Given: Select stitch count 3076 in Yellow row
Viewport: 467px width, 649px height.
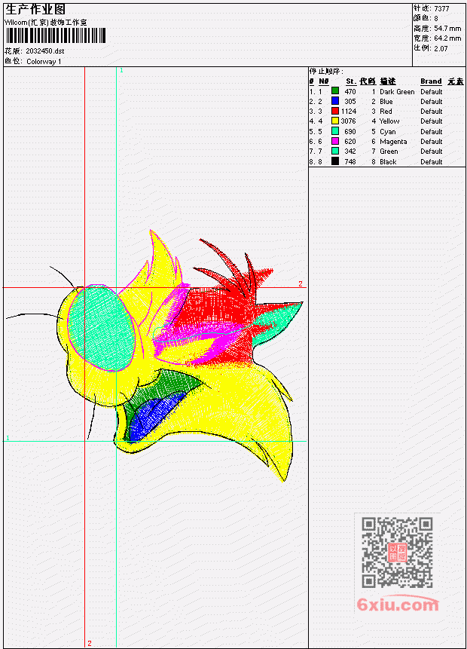Looking at the screenshot, I should 348,121.
